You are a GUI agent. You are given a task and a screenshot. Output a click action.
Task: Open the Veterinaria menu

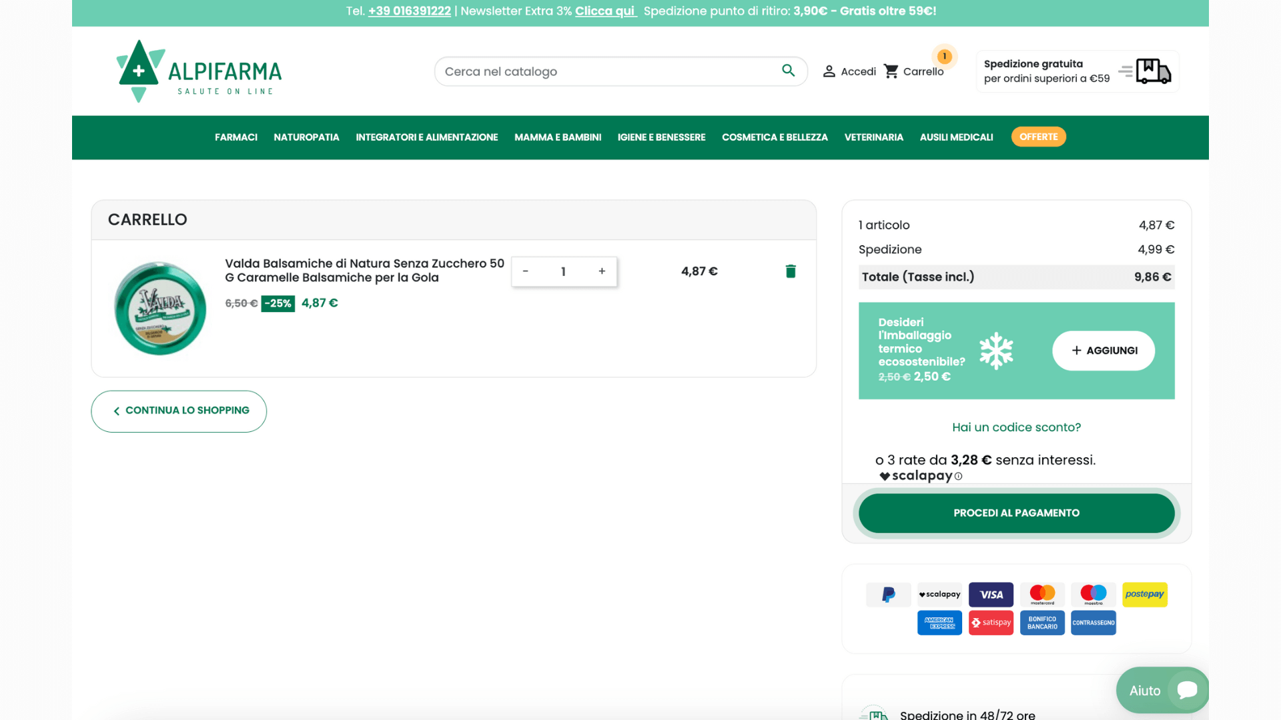click(x=874, y=137)
